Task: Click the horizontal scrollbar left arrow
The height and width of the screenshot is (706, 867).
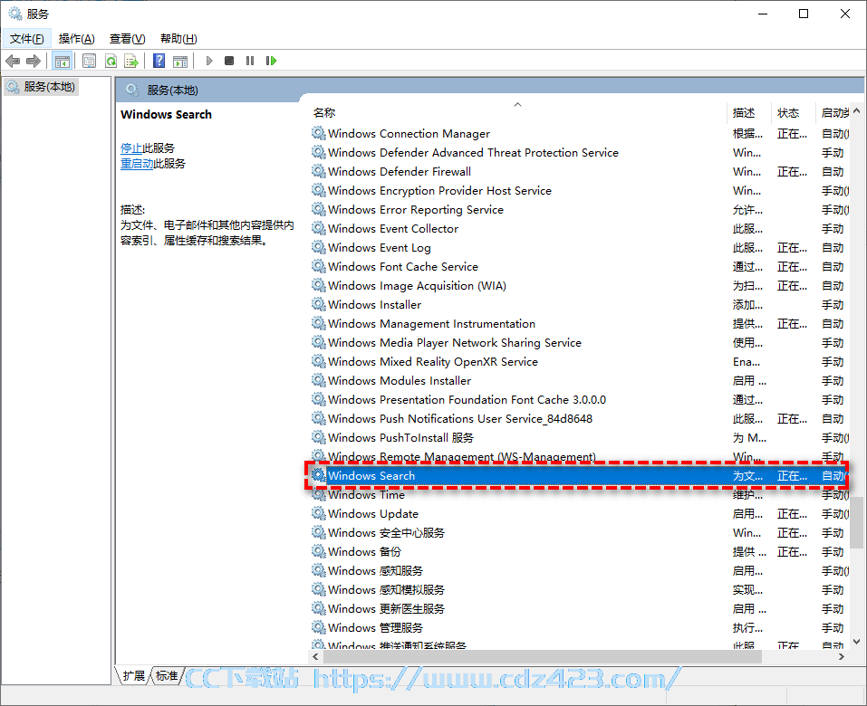Action: 315,657
